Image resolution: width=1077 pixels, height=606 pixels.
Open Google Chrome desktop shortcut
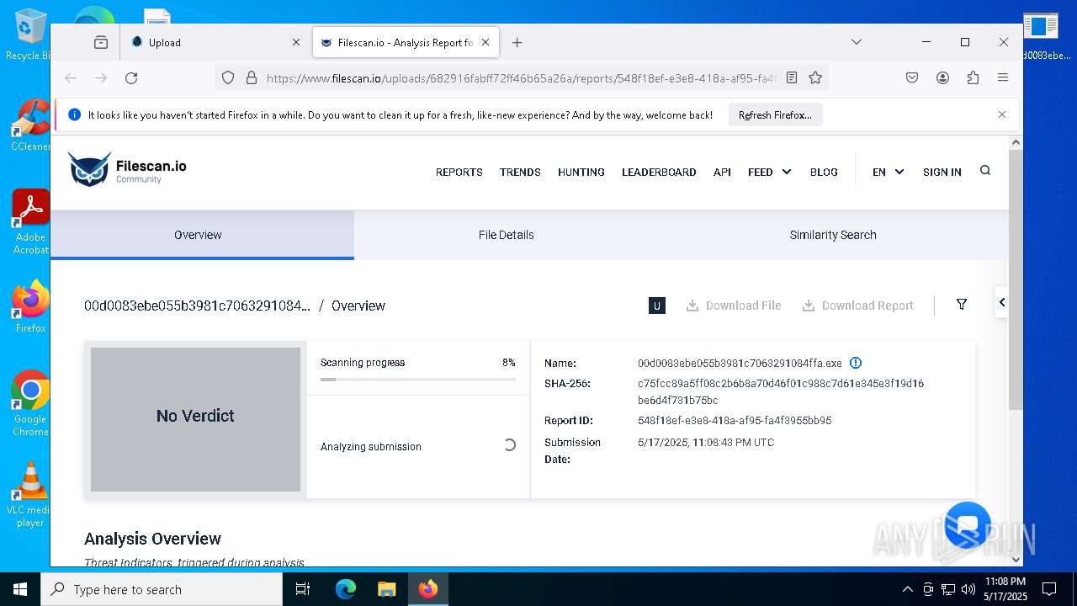click(30, 403)
